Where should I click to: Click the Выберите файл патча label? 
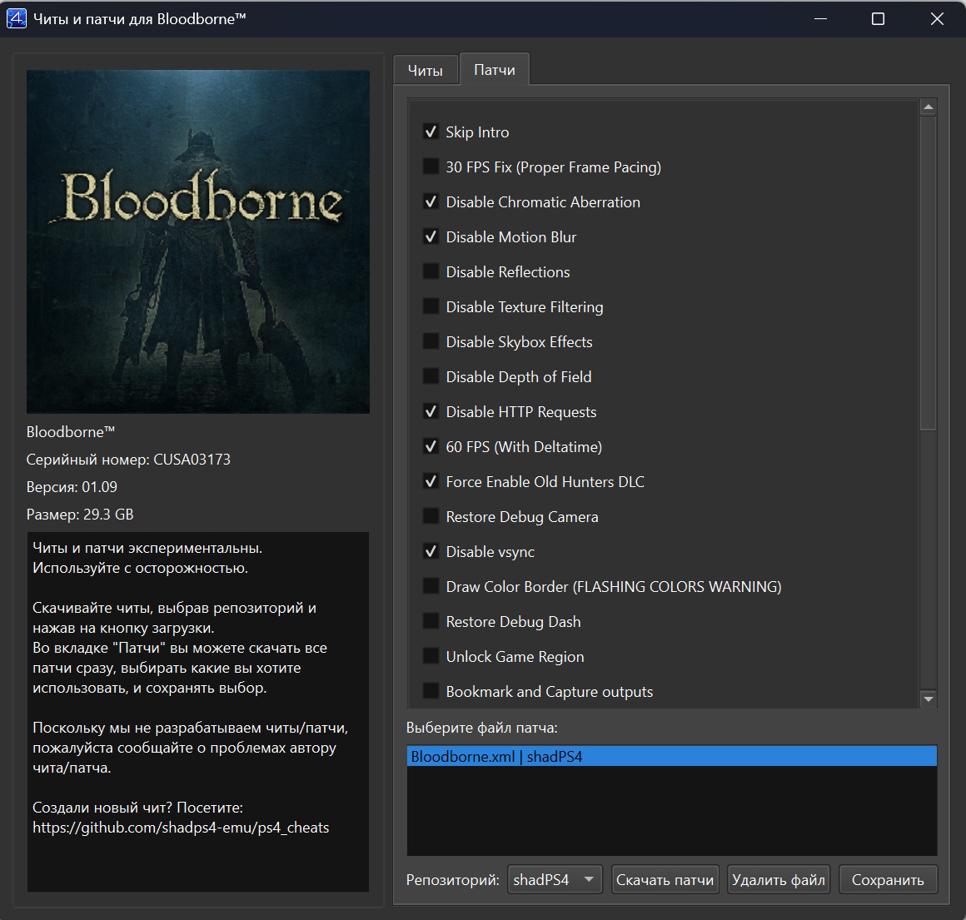[482, 728]
